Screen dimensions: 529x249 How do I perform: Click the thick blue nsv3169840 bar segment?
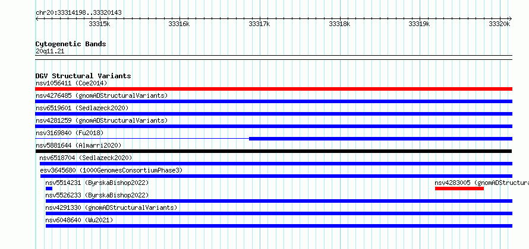point(380,139)
